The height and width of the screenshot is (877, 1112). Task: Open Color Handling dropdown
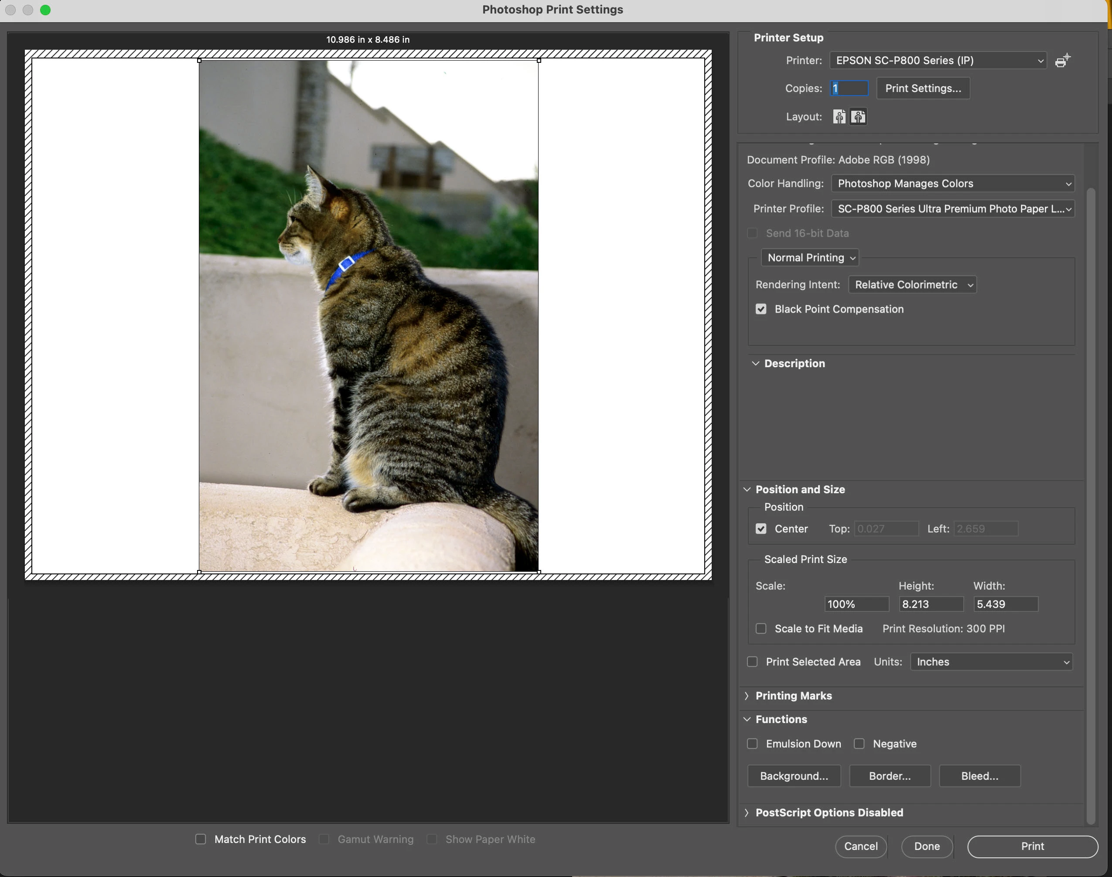pyautogui.click(x=952, y=184)
